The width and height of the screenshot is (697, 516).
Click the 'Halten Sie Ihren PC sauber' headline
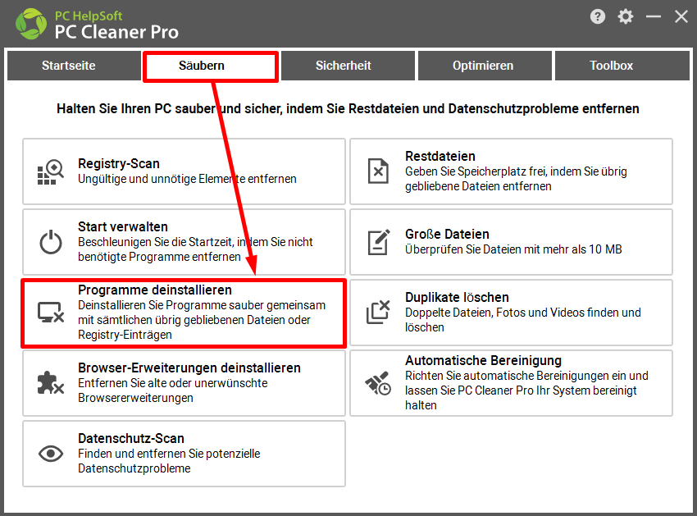[x=348, y=108]
